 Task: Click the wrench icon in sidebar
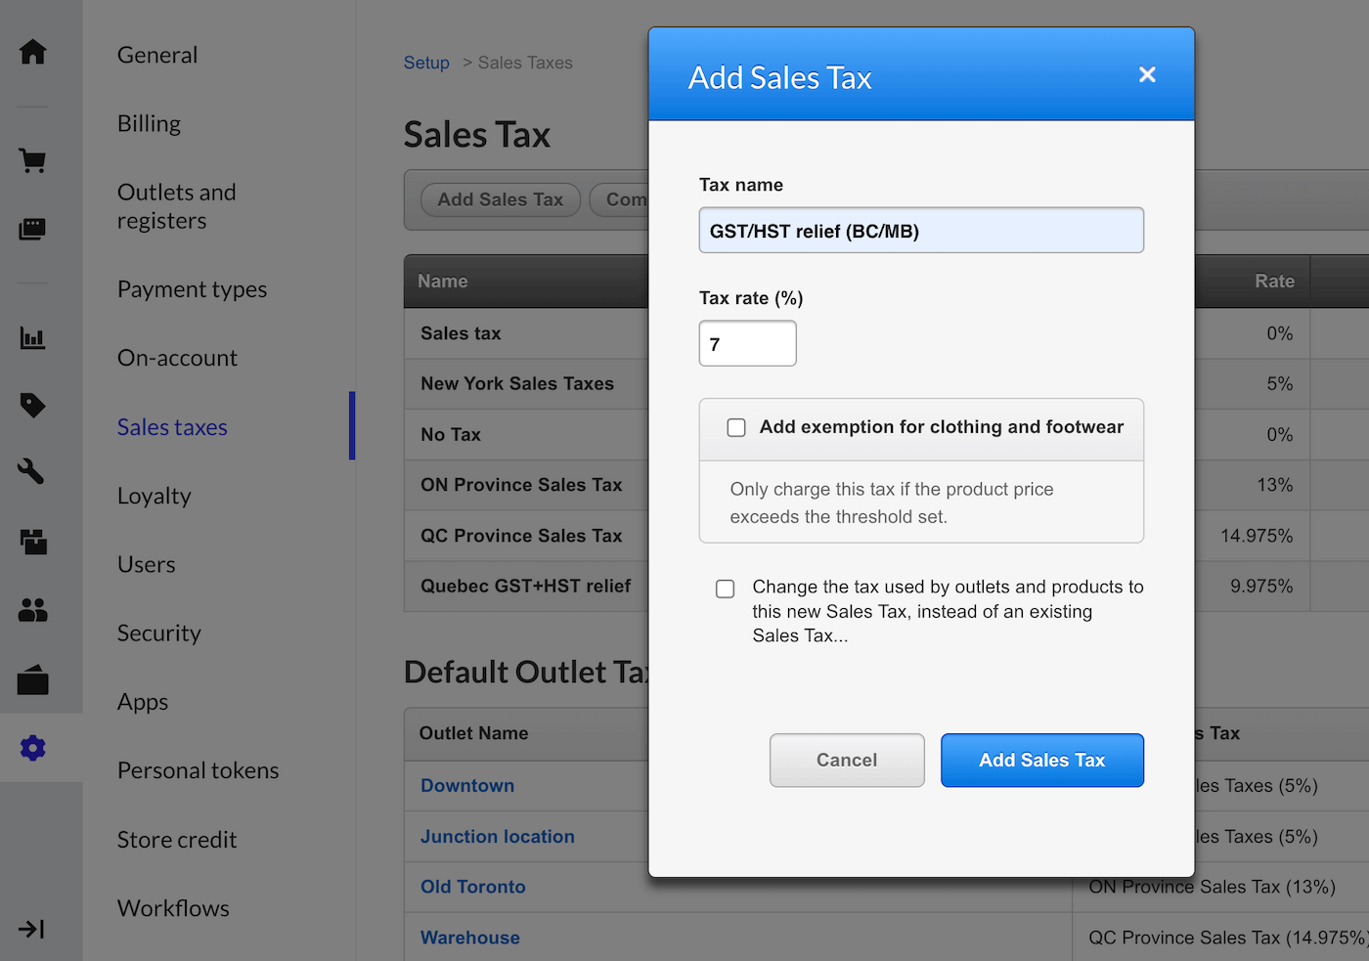[x=32, y=471]
